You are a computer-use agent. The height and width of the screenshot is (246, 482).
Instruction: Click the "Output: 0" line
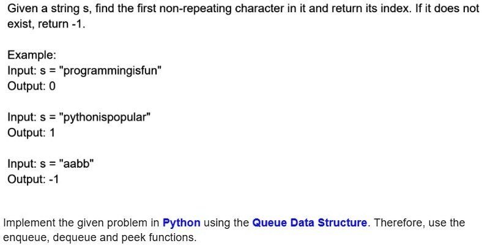pos(31,86)
